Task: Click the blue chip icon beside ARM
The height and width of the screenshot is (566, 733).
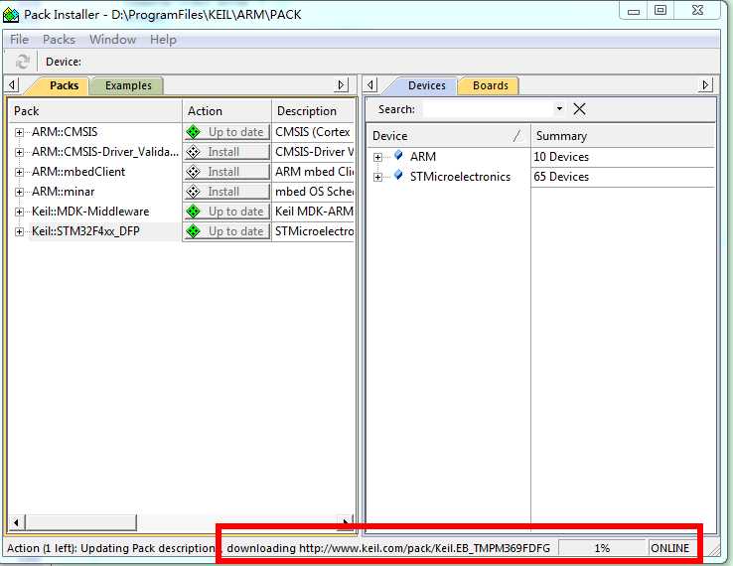Action: point(398,156)
